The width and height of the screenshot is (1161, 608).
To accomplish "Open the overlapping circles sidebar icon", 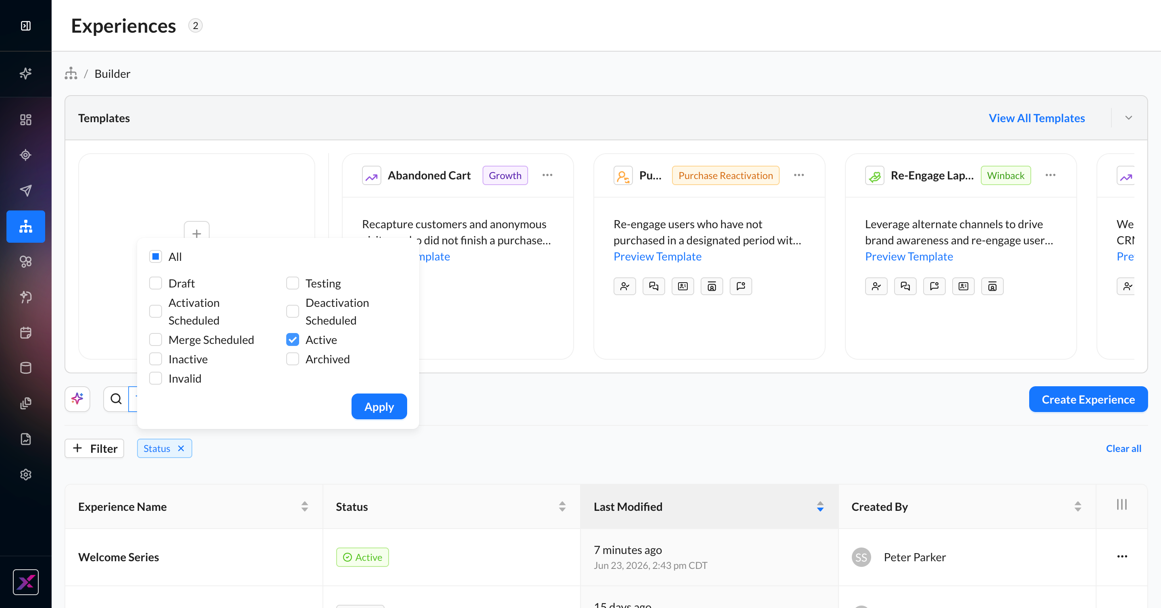I will [26, 261].
